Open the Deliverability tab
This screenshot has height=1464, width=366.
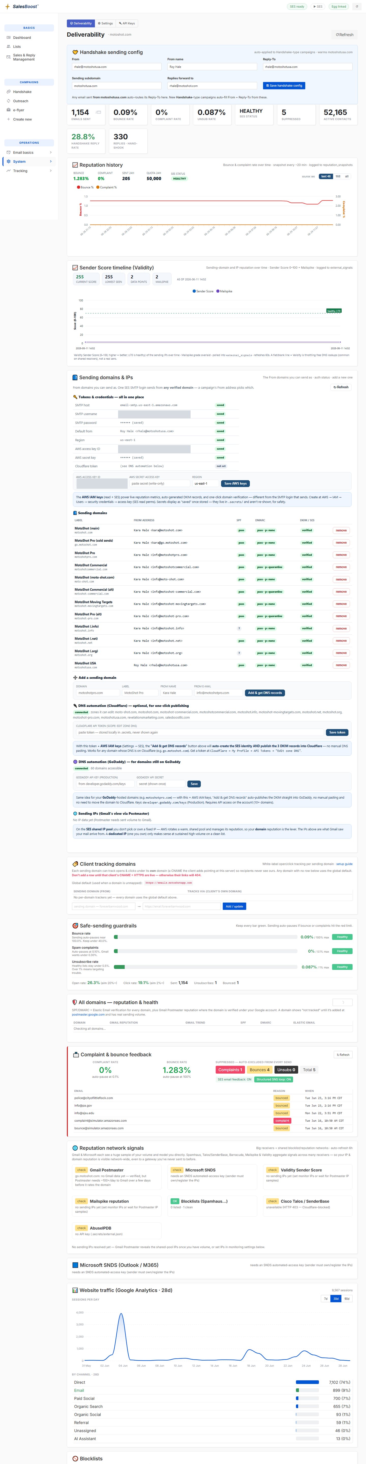pyautogui.click(x=81, y=23)
